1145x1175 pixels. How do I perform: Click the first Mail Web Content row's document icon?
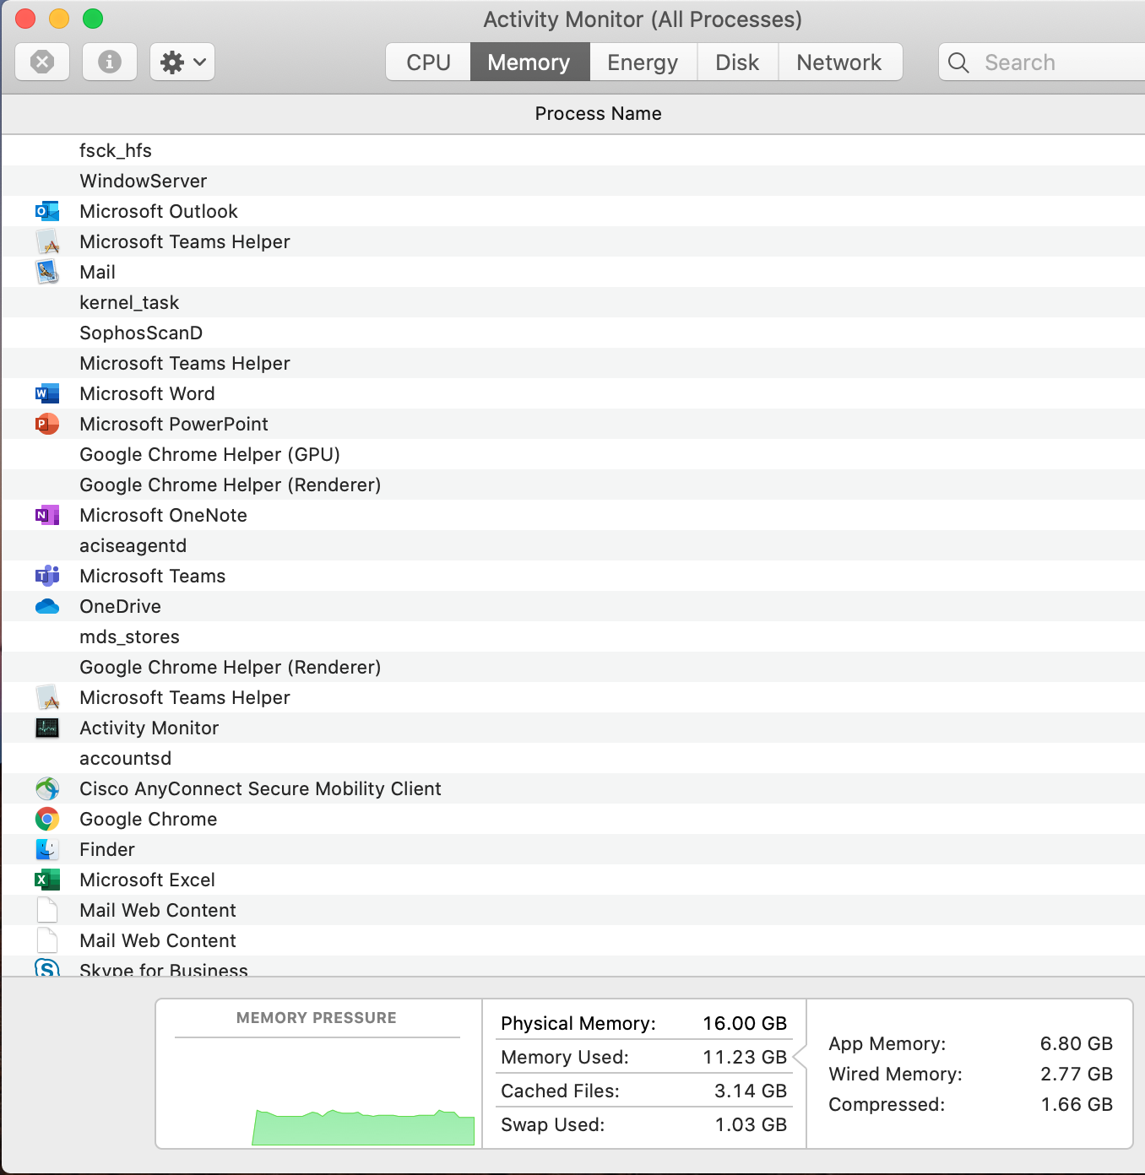47,910
